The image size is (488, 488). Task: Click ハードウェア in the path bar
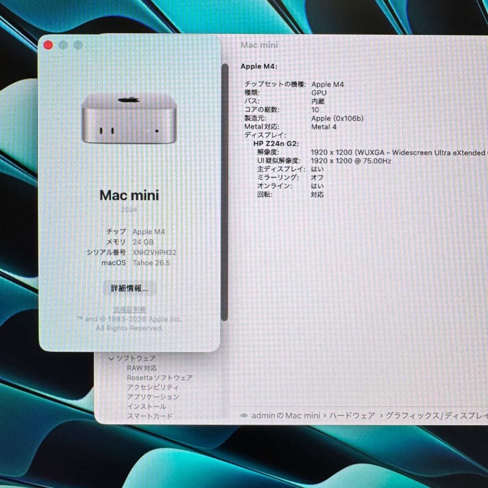[352, 415]
